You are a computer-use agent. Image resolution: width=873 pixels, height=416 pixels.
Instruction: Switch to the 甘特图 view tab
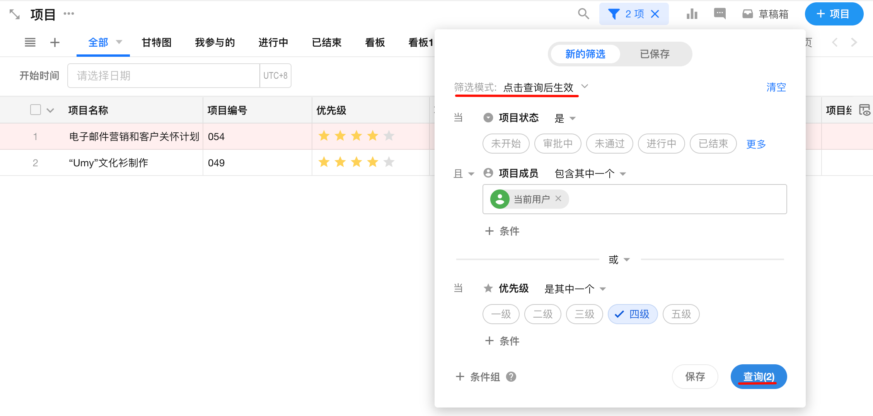(x=157, y=42)
